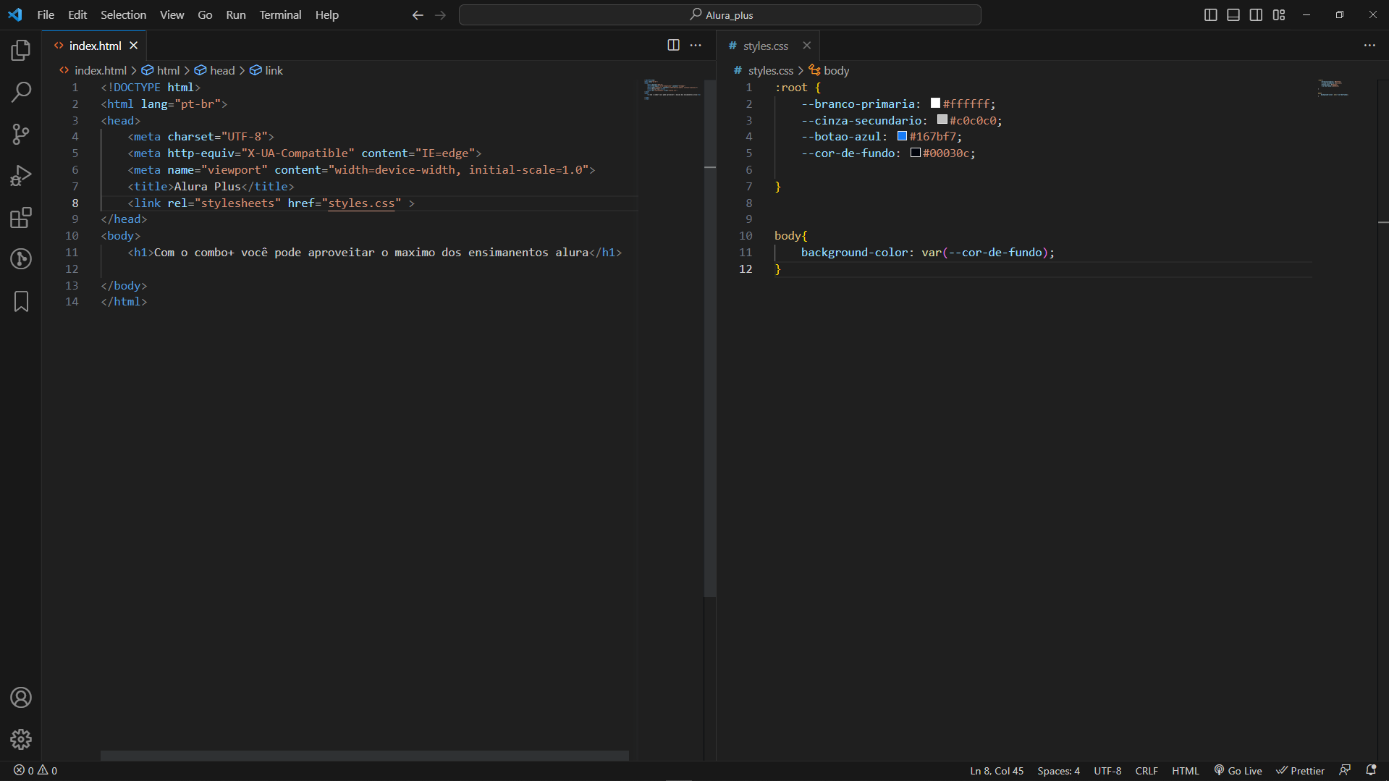Screen dimensions: 1389x781
Task: Follow the styles.css link in href attribute
Action: 361,203
